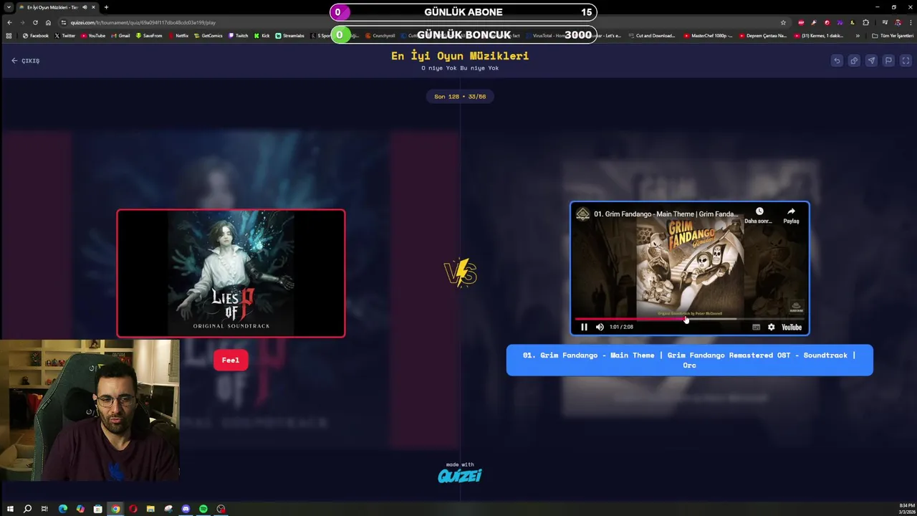
Task: Open the Gmail bookmark
Action: 120,36
